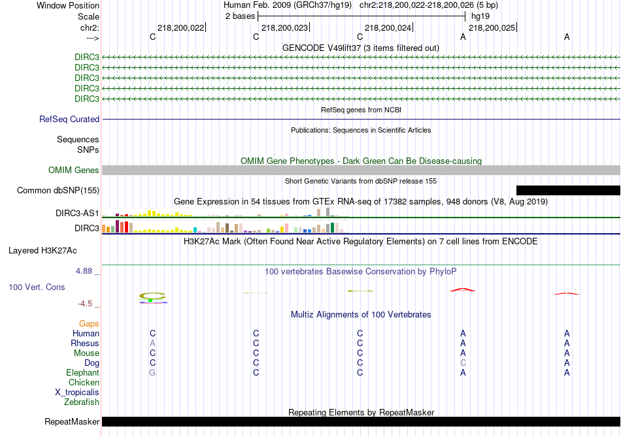Open the DIRC3-AS1 GTEx expression bar chart
The height and width of the screenshot is (437, 621).
(x=225, y=212)
